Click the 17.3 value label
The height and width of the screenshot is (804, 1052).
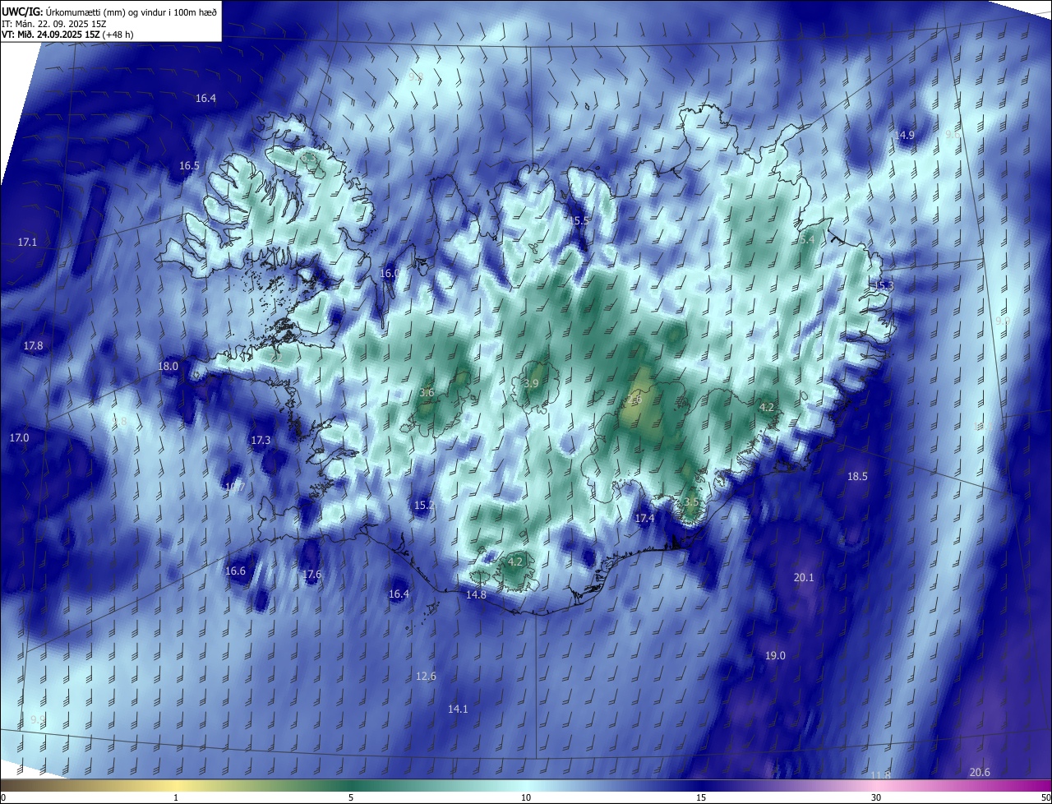click(261, 441)
